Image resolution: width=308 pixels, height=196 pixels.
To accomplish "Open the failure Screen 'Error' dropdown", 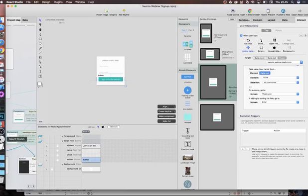I will click(x=281, y=102).
